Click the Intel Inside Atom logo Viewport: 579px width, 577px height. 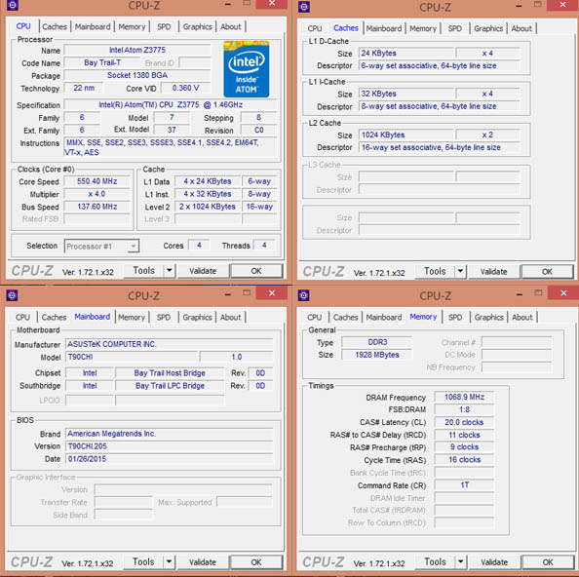tap(247, 69)
